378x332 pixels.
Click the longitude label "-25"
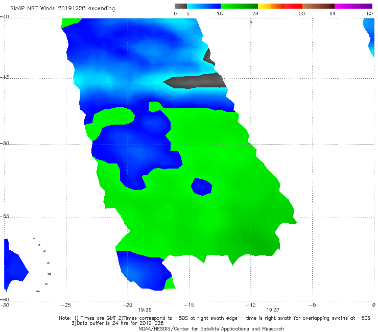(x=66, y=305)
